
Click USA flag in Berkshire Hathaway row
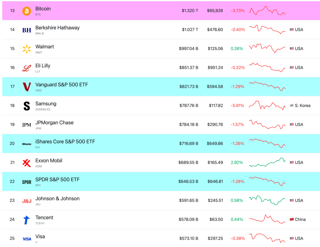[292, 29]
